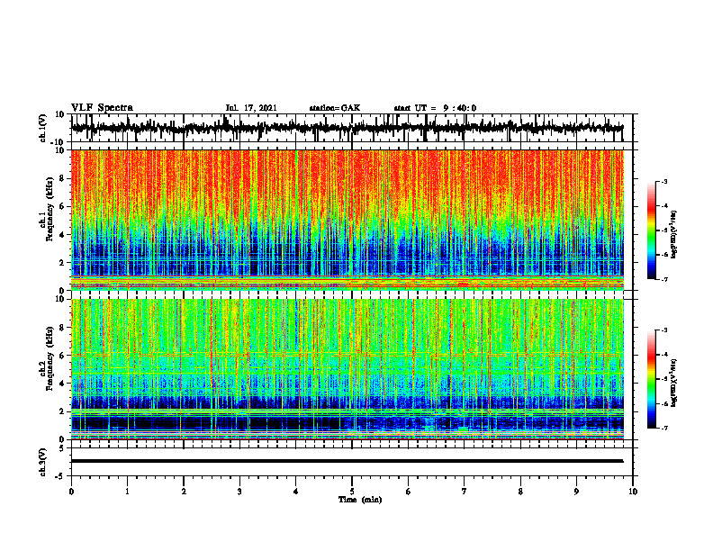The image size is (713, 551).
Task: Click the "-5" label on ch.1 colorbar
Action: tap(664, 230)
